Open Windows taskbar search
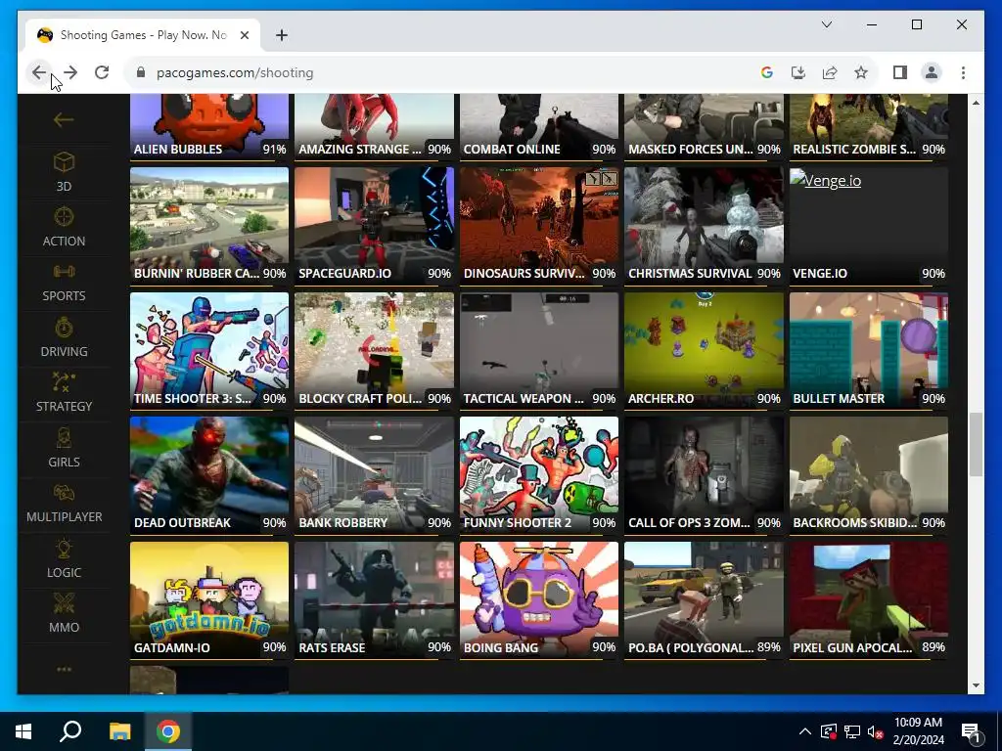This screenshot has width=1002, height=751. click(70, 731)
